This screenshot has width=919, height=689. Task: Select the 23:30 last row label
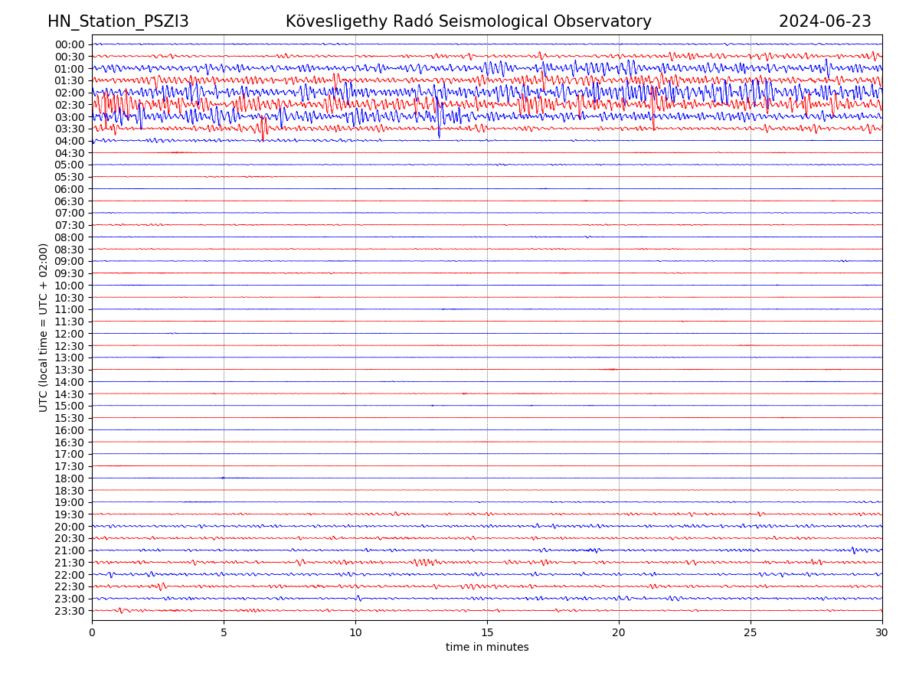(x=70, y=611)
